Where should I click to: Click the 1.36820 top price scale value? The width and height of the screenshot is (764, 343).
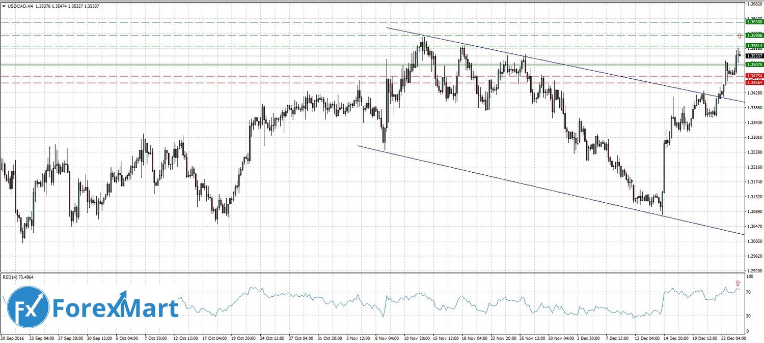(x=754, y=4)
